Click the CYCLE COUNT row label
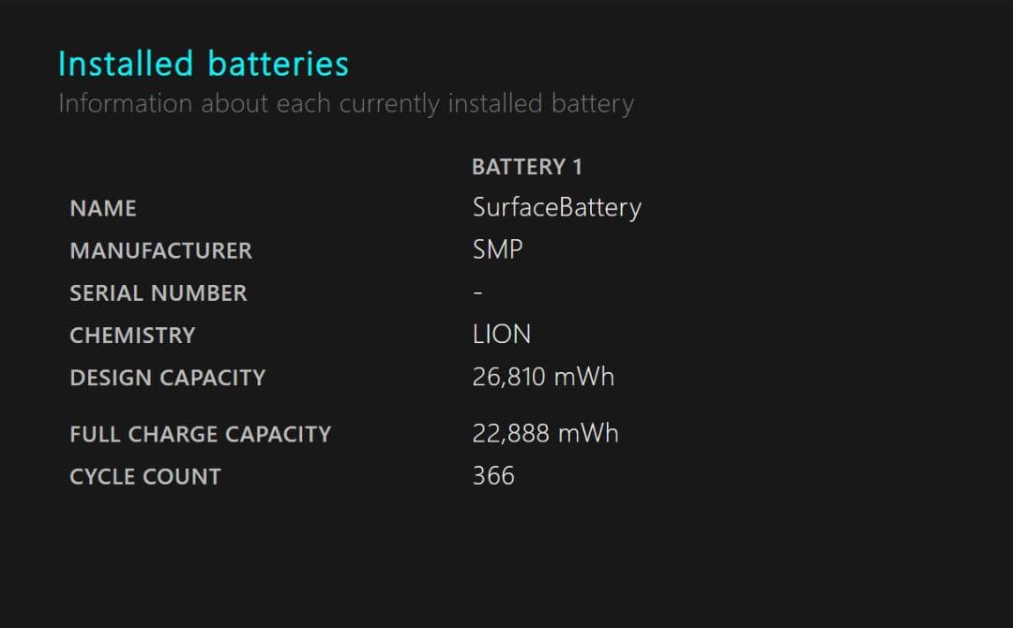 145,476
